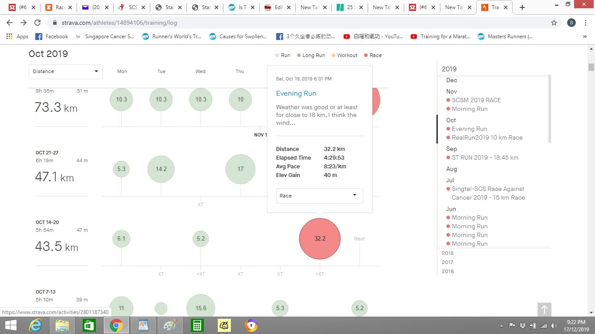
Task: Select the 32.2 km race bubble
Action: coord(320,239)
